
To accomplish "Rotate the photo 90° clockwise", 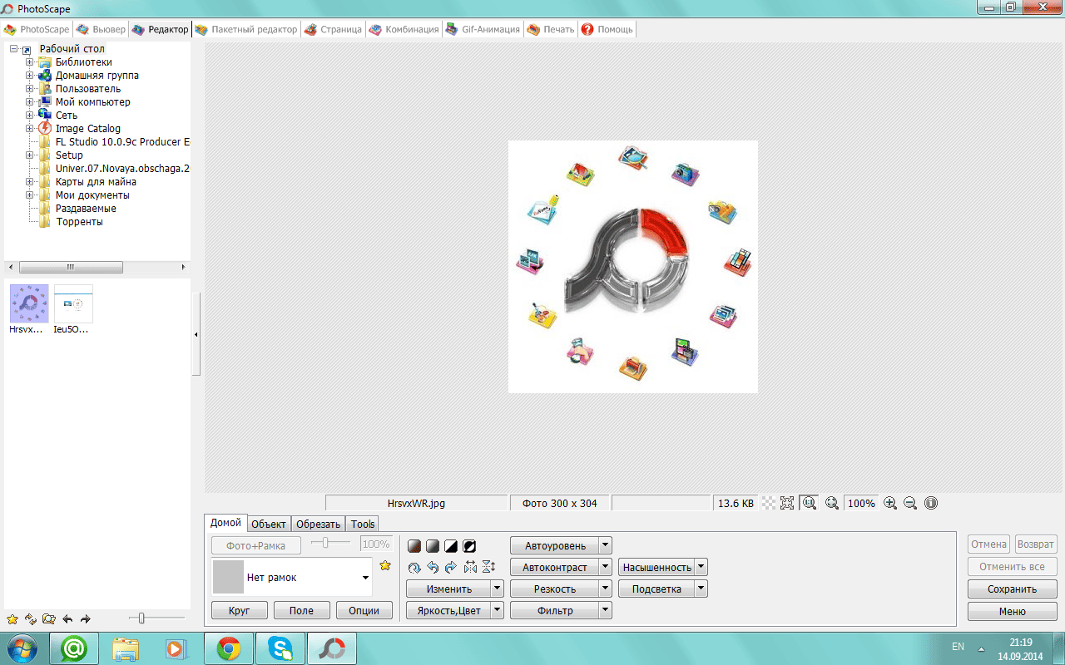I will 451,567.
